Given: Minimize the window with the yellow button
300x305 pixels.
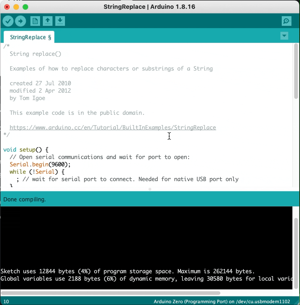Looking at the screenshot, I should click(16, 7).
